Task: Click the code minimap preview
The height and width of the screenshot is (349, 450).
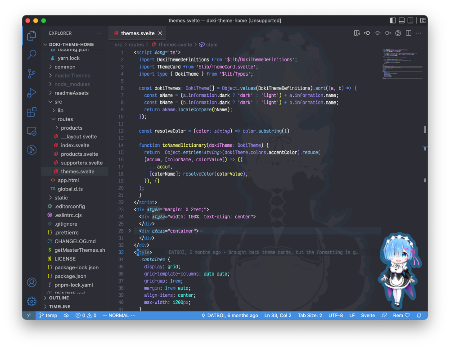Action: pyautogui.click(x=402, y=64)
